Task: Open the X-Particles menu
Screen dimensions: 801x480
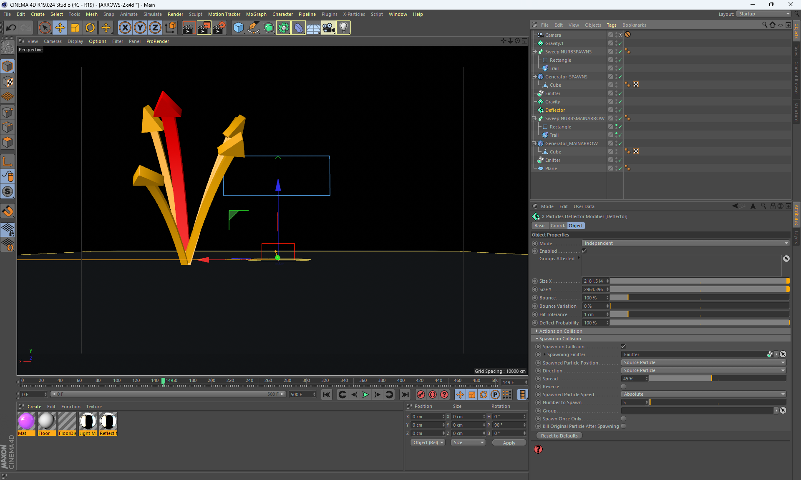Action: tap(354, 14)
